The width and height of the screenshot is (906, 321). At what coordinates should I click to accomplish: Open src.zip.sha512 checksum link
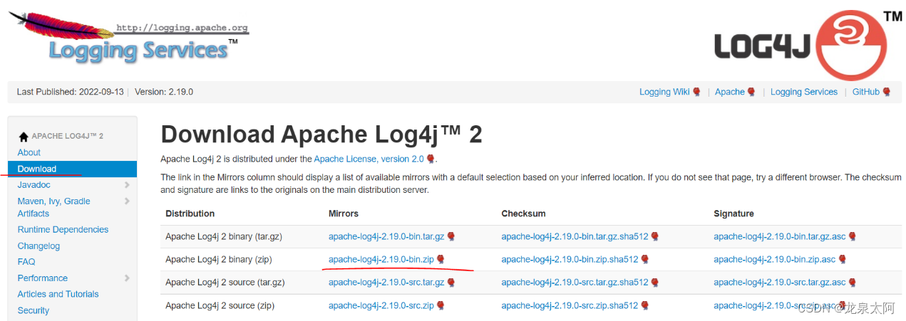570,305
